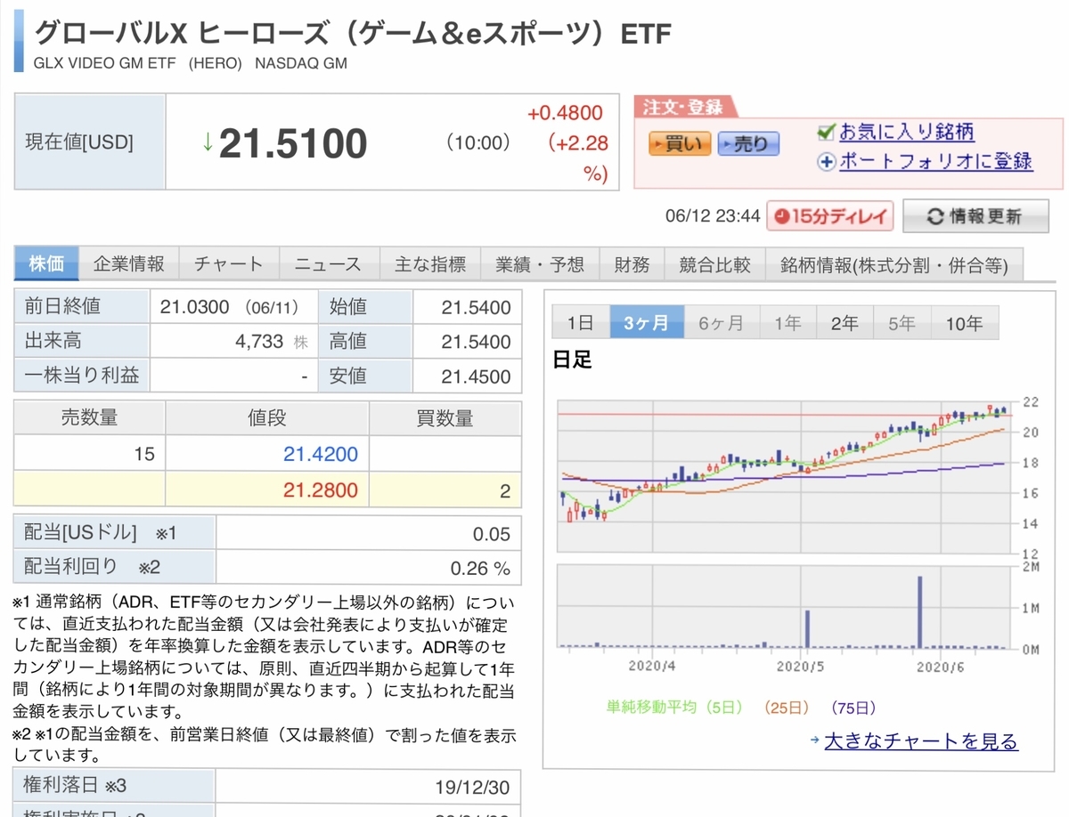
Task: Open the お気に入り銘柄 link
Action: pos(906,133)
